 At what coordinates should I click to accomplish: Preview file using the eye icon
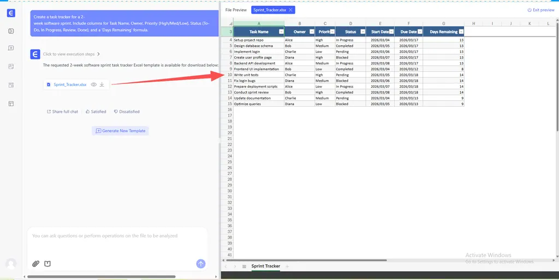94,84
